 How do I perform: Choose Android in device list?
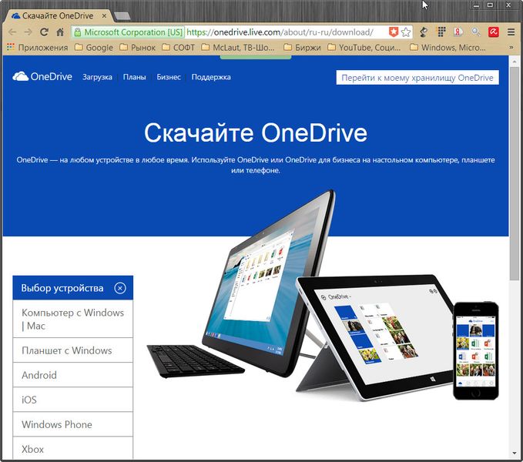click(x=72, y=375)
